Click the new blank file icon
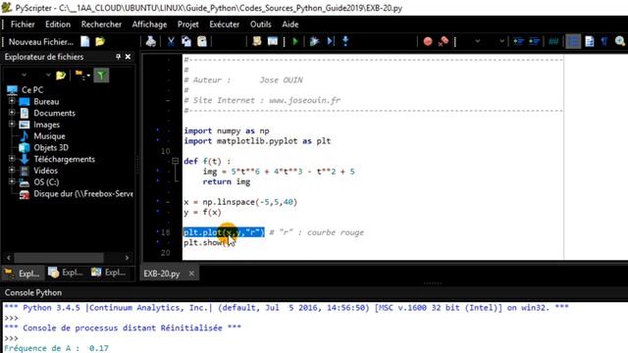 pos(85,41)
